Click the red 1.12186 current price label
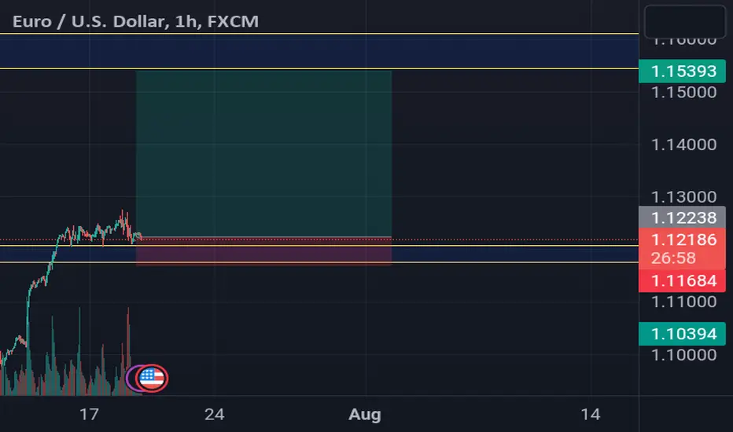Screen dimensions: 733x432 click(x=682, y=248)
